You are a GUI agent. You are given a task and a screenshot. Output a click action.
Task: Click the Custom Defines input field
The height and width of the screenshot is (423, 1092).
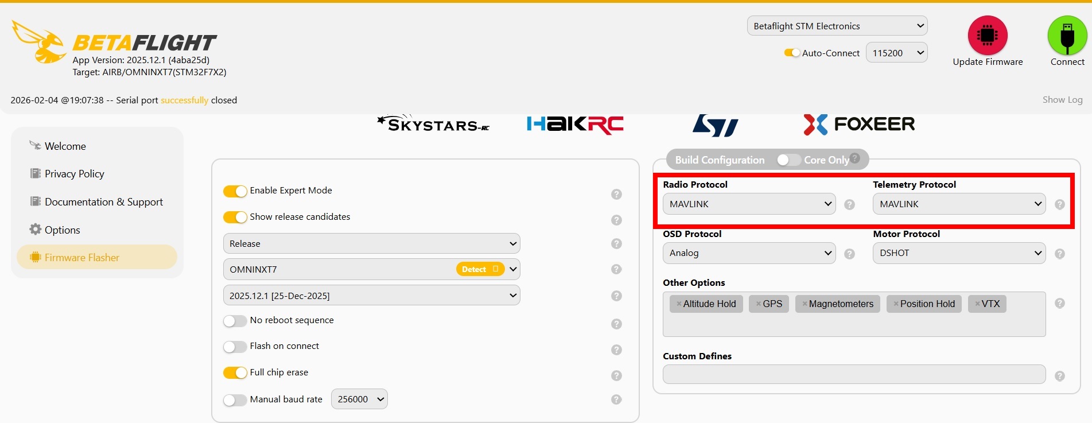(854, 375)
